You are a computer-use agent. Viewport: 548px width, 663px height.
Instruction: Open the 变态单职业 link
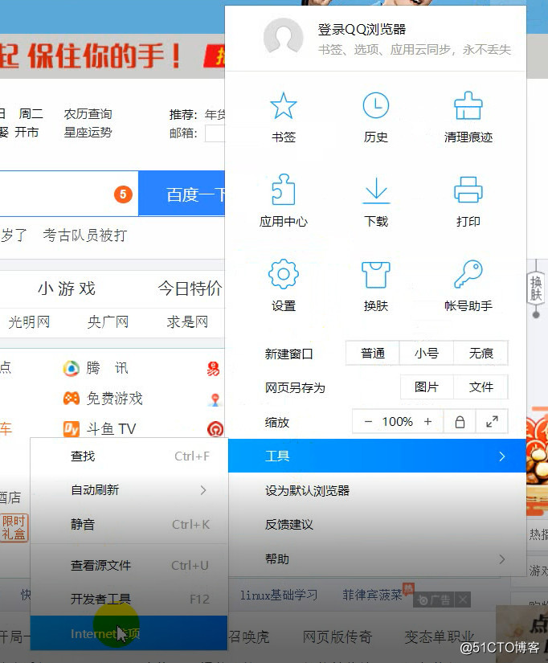click(440, 636)
